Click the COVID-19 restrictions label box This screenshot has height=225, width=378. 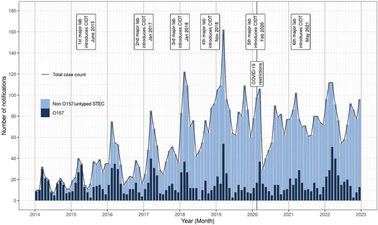tap(257, 74)
